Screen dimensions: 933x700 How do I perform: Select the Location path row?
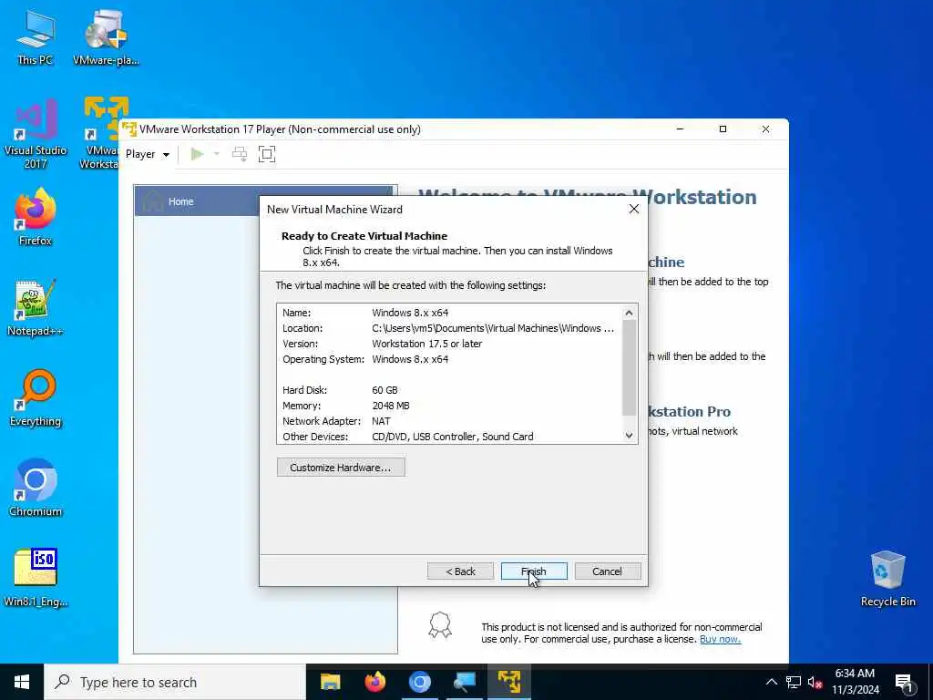coord(450,328)
